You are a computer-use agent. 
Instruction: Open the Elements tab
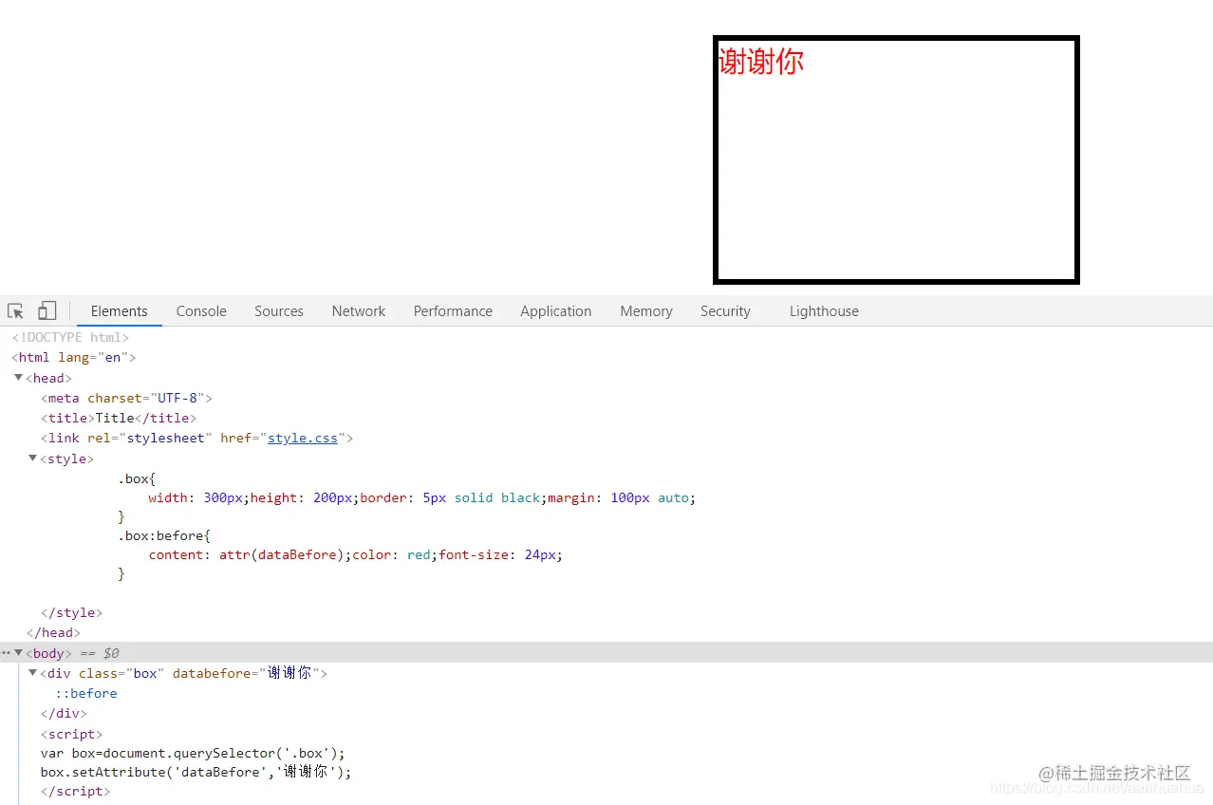pos(120,311)
